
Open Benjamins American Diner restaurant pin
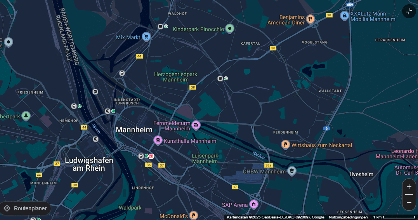tap(310, 19)
